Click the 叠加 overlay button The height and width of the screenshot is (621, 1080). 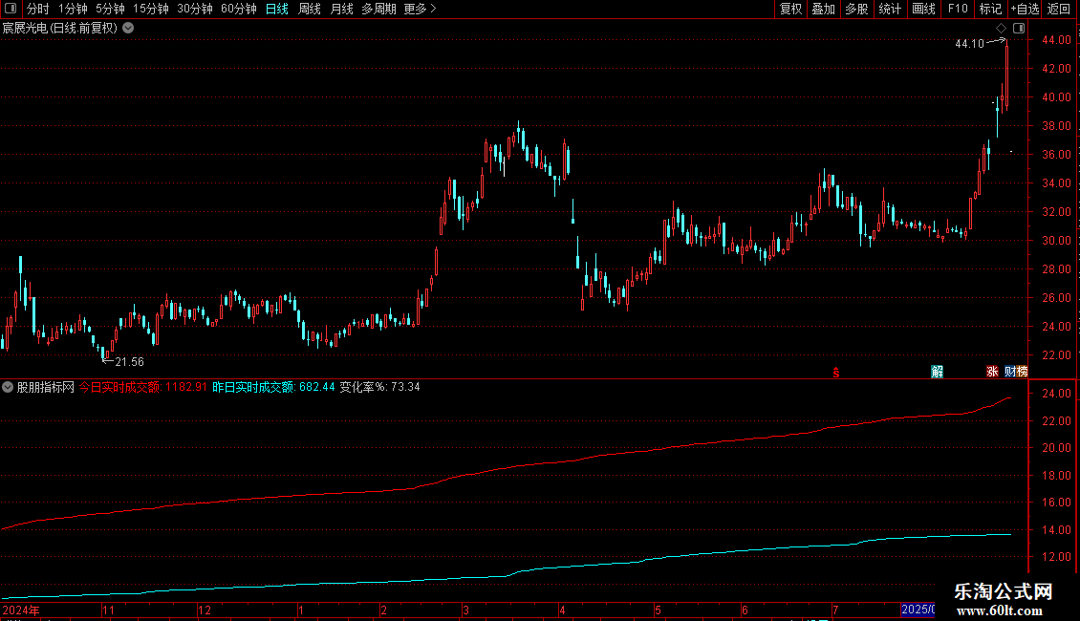tap(823, 9)
